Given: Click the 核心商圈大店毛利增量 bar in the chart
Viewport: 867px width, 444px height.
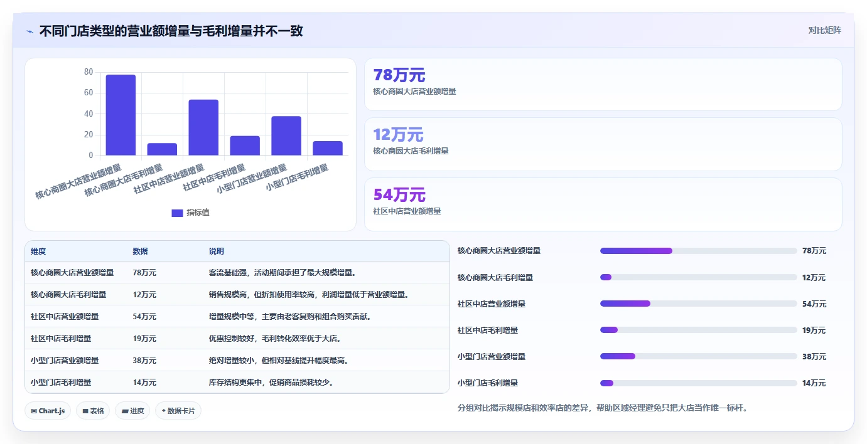Looking at the screenshot, I should (x=162, y=149).
